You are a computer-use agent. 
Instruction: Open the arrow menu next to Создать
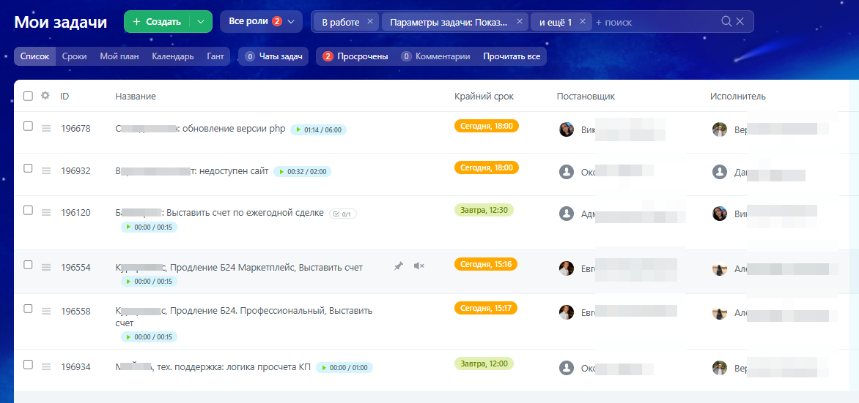(x=201, y=22)
